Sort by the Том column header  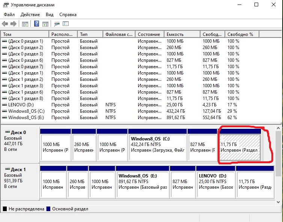tap(23, 34)
